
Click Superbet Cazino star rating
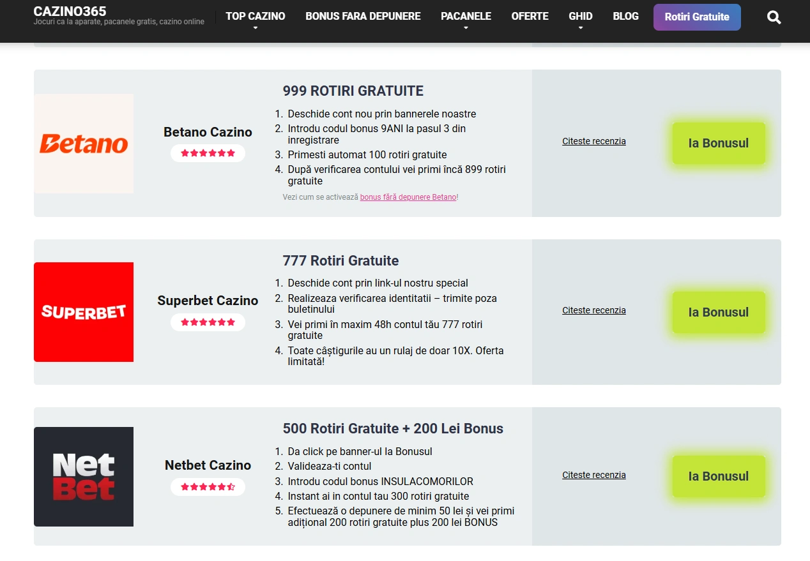click(x=208, y=322)
